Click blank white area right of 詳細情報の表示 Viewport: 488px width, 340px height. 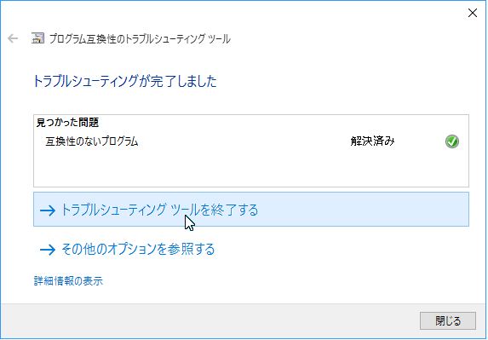(280, 281)
